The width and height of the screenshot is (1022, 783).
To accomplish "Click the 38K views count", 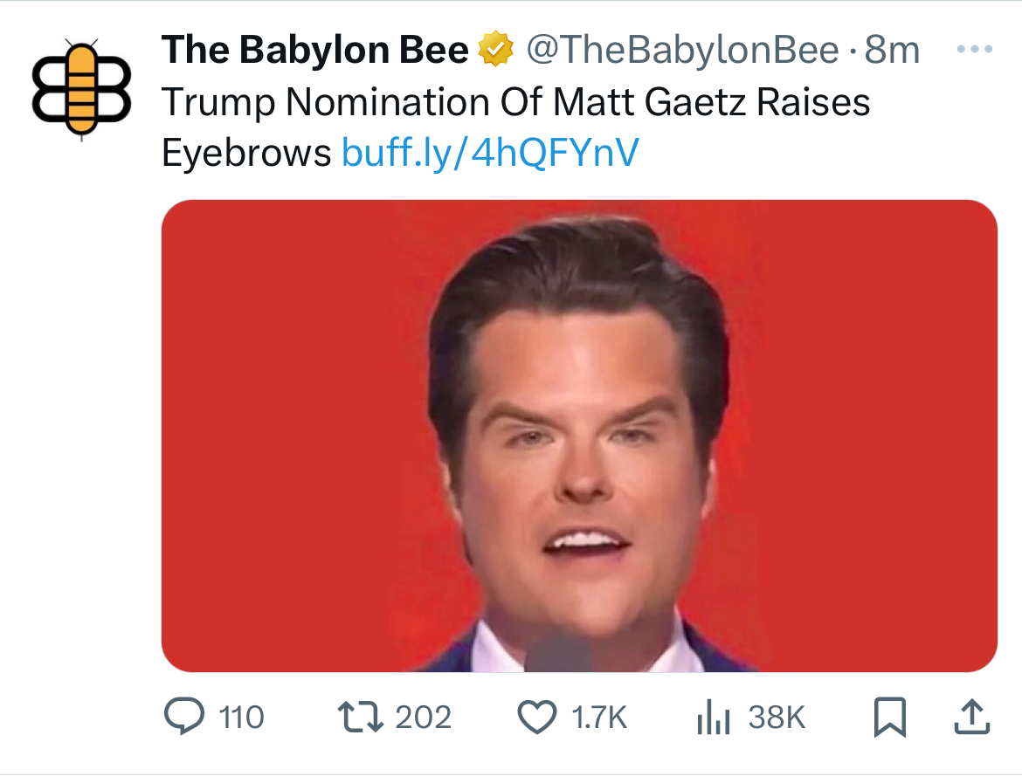I will click(x=777, y=718).
